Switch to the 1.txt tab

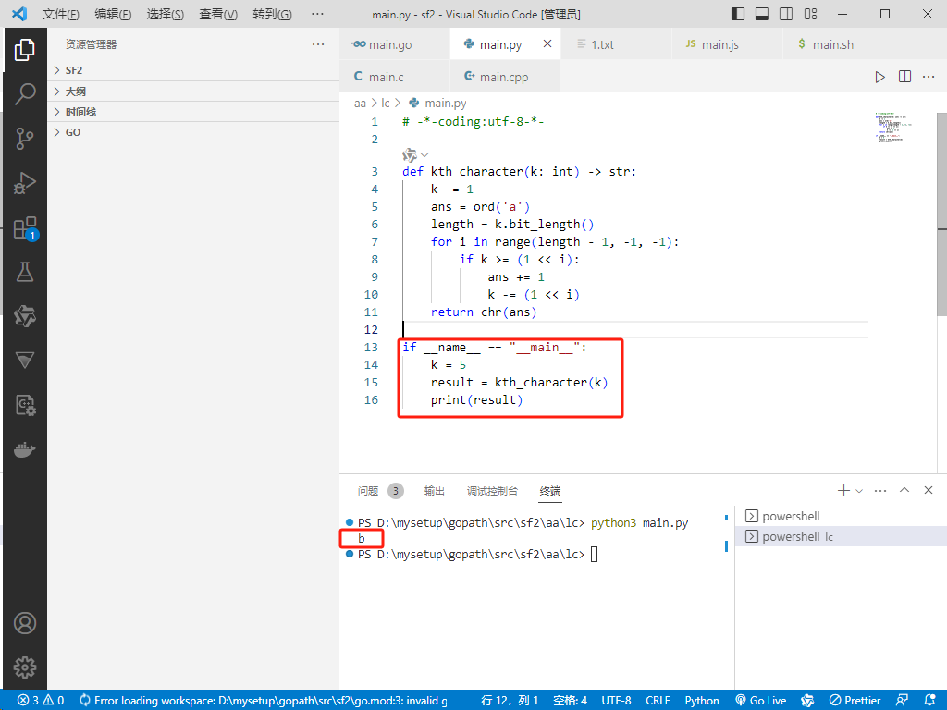click(x=616, y=44)
